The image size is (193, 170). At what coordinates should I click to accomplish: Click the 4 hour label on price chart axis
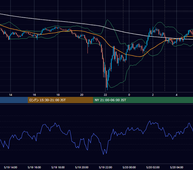pyautogui.click(x=177, y=95)
